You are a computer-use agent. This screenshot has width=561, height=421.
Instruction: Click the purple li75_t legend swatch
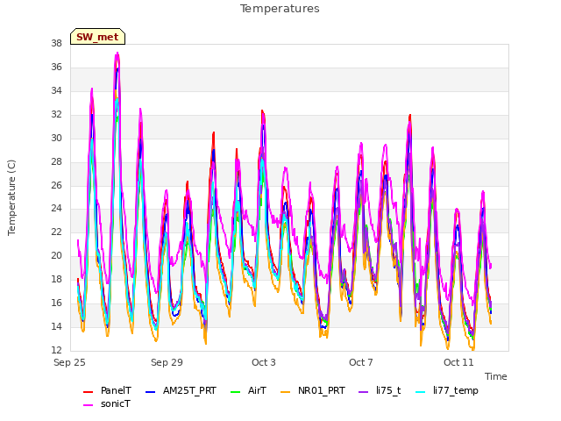364,392
